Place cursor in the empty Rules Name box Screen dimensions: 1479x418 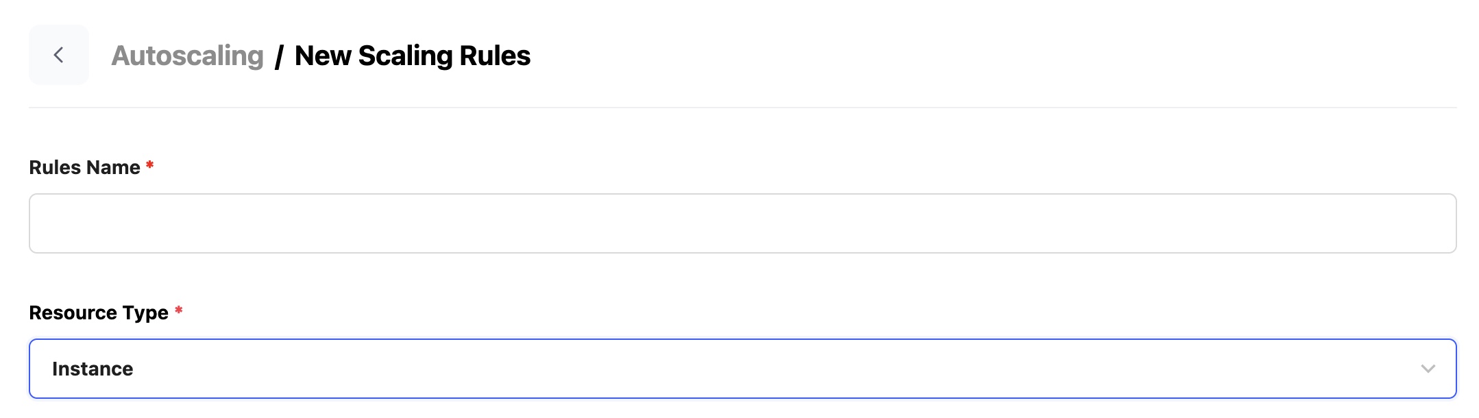tap(742, 223)
